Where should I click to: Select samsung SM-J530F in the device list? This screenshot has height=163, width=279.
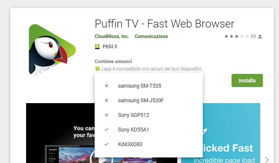pos(141,100)
